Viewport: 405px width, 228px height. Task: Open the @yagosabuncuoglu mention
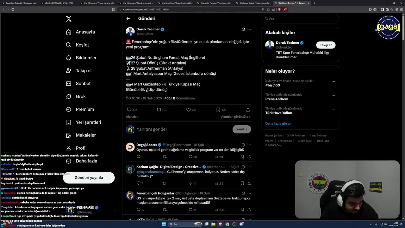(x=151, y=172)
